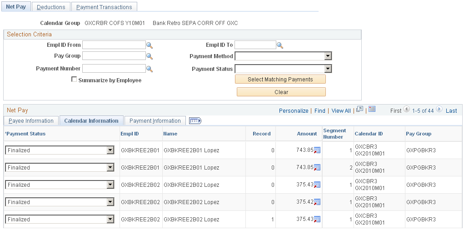Sort by Empl ID column header
Image resolution: width=464 pixels, height=230 pixels.
pyautogui.click(x=130, y=134)
